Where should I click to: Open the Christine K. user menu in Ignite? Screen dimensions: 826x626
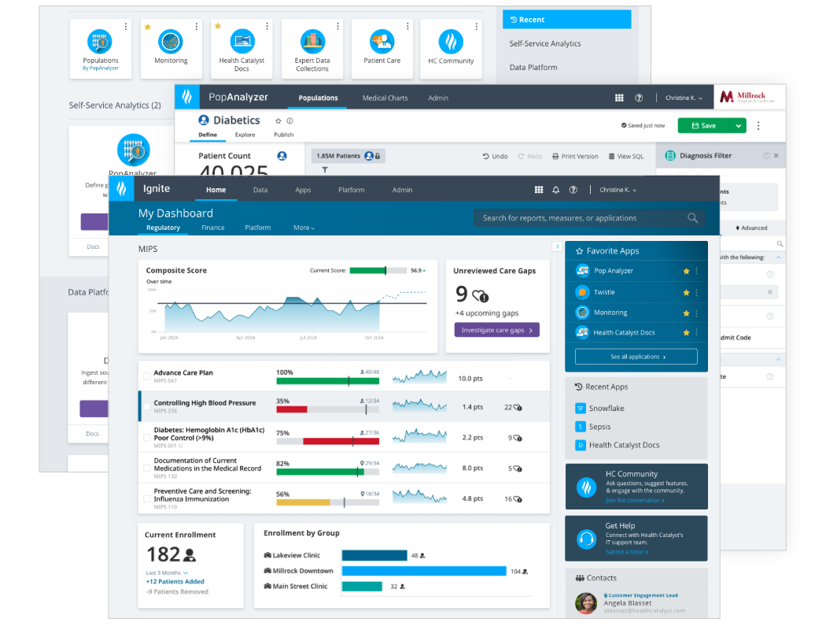tap(618, 190)
